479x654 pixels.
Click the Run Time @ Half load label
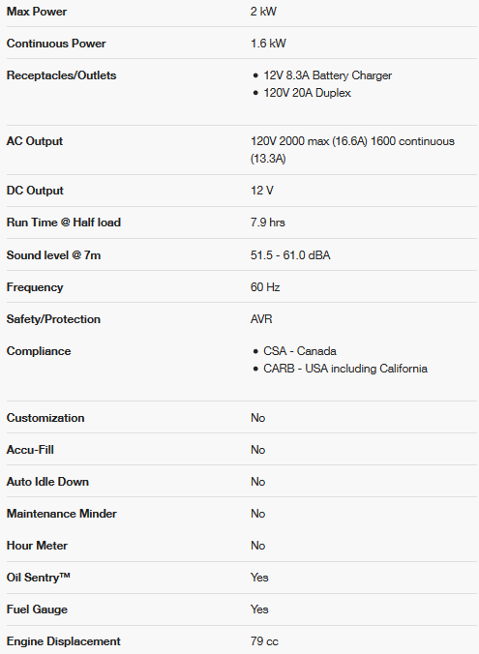coord(64,223)
